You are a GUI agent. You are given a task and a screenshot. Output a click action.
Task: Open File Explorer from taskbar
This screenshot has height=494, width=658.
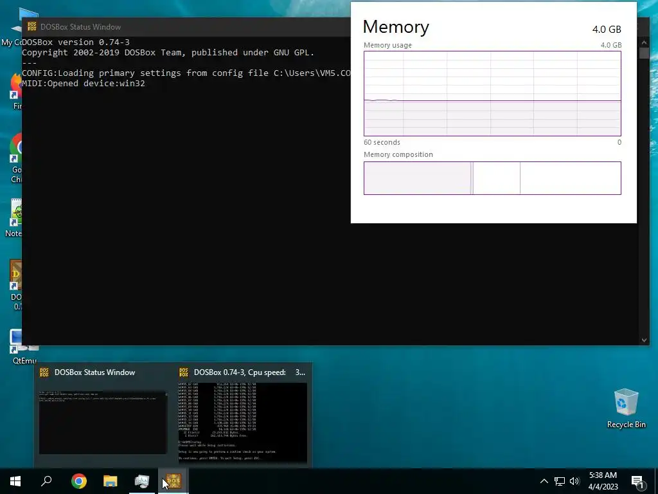coord(111,481)
